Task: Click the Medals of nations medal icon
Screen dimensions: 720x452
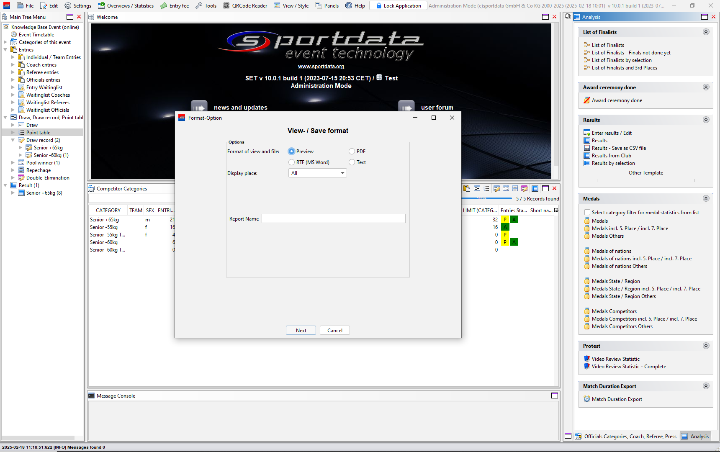Action: [587, 251]
